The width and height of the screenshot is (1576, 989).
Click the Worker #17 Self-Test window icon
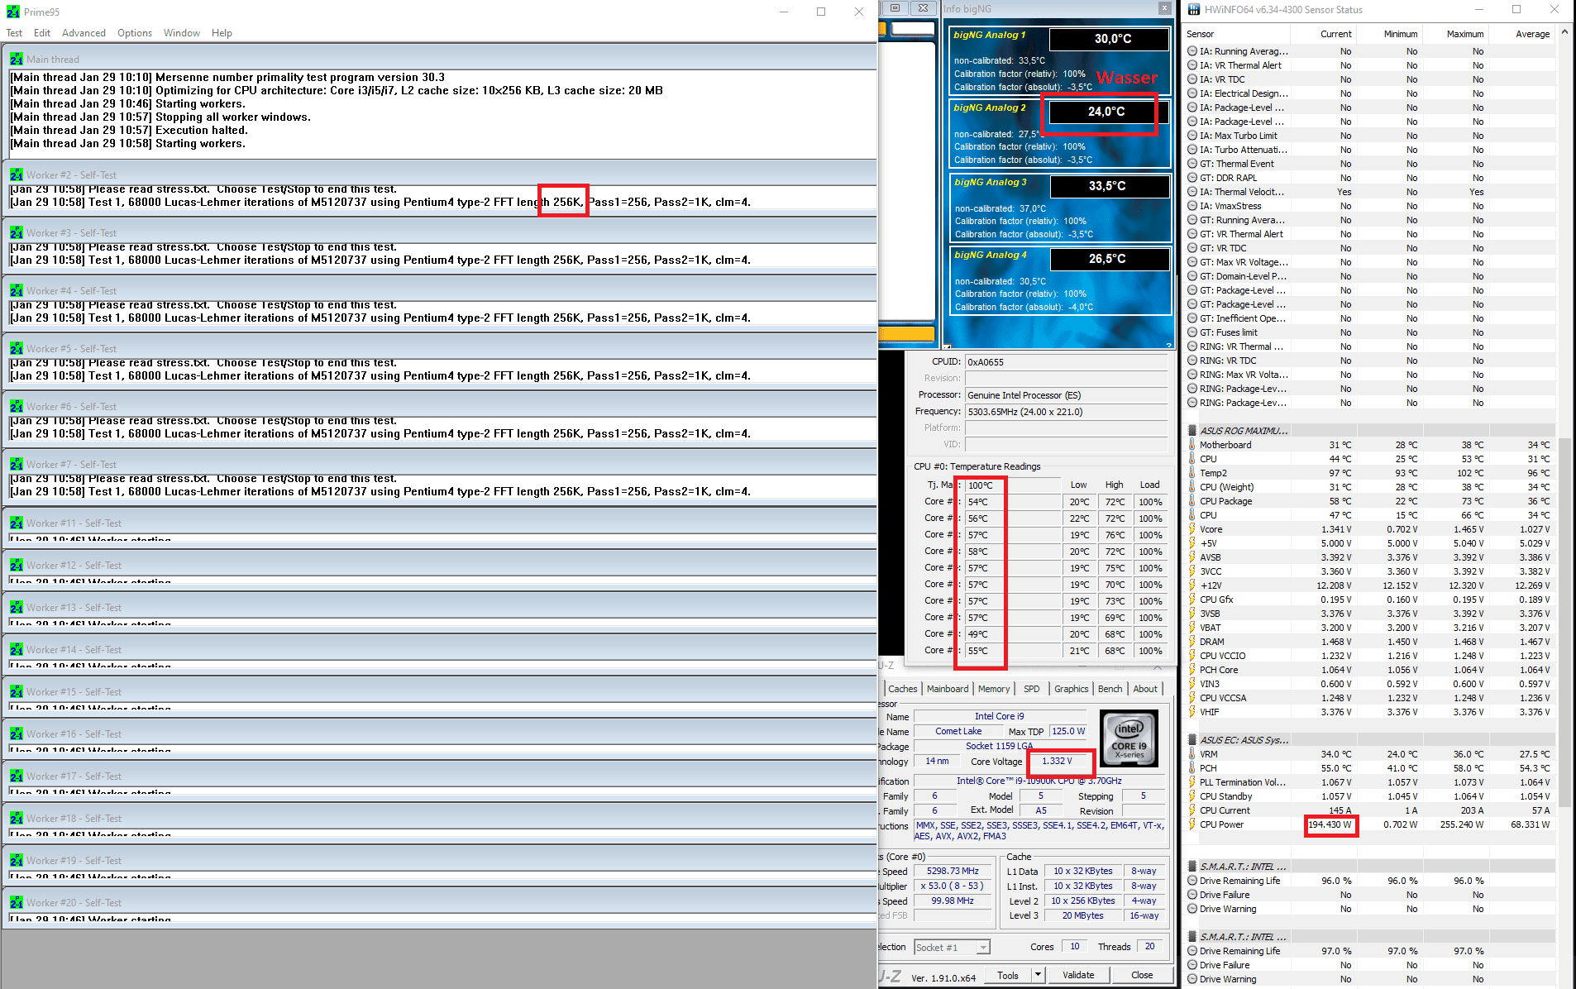click(x=17, y=776)
